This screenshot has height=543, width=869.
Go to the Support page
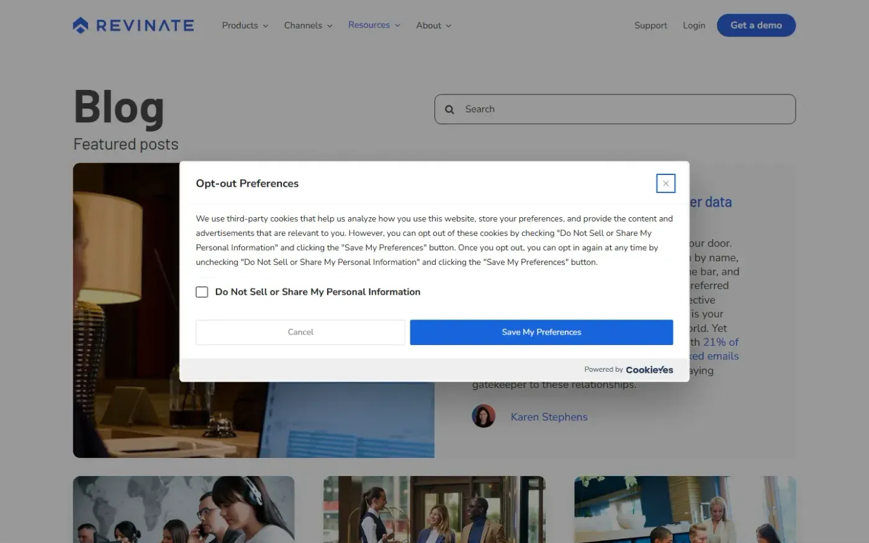click(x=651, y=25)
